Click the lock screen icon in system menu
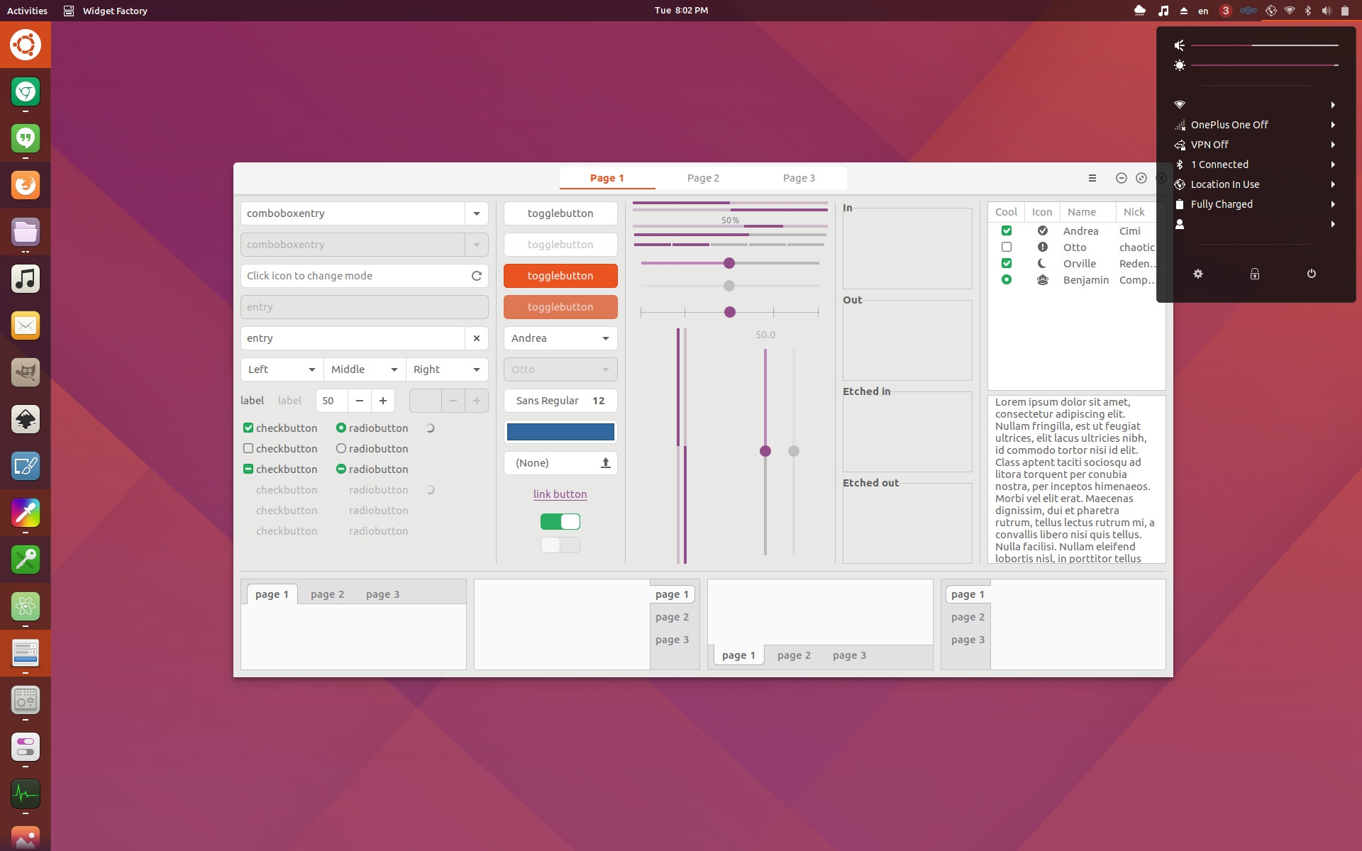 point(1255,274)
